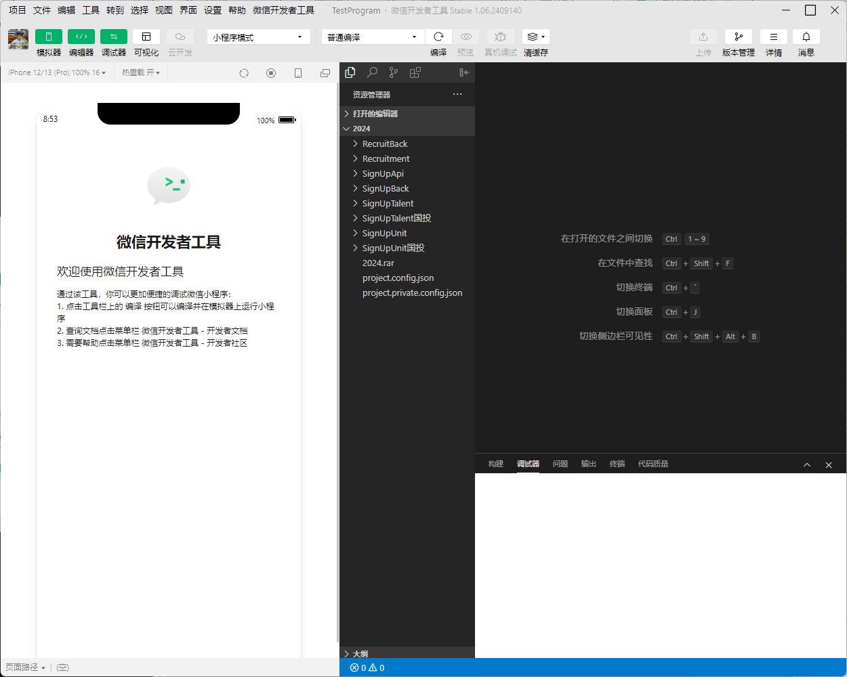The width and height of the screenshot is (847, 677).
Task: Open the Explorer files icon in sidebar
Action: pos(350,72)
